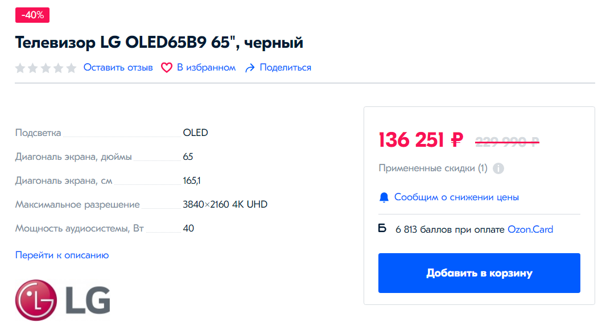
Task: Click the LG brand logo
Action: 63,299
